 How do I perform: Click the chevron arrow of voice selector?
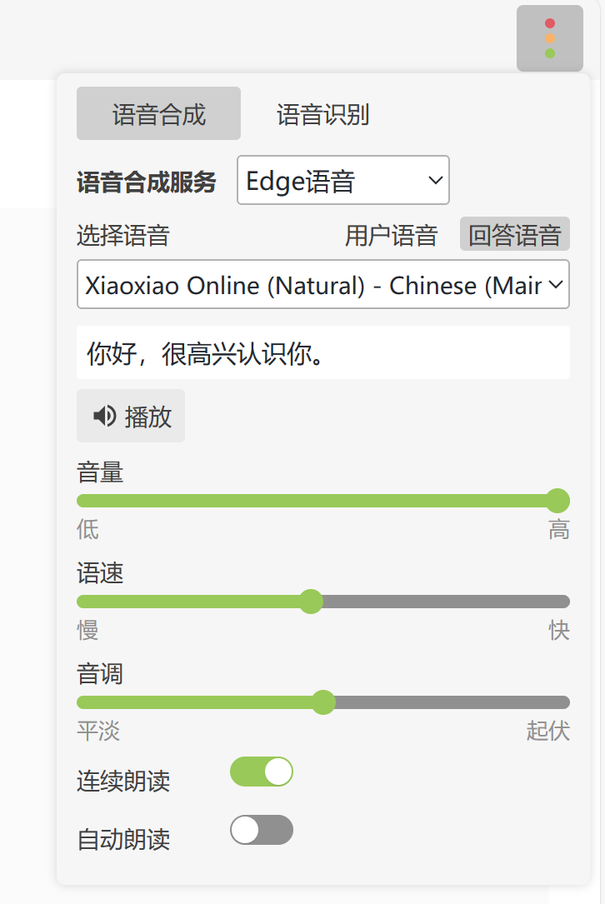click(555, 285)
